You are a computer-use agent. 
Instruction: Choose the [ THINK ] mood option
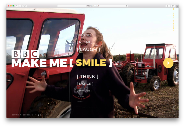click(88, 77)
